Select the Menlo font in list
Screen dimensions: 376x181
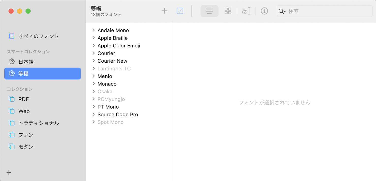[x=105, y=76]
